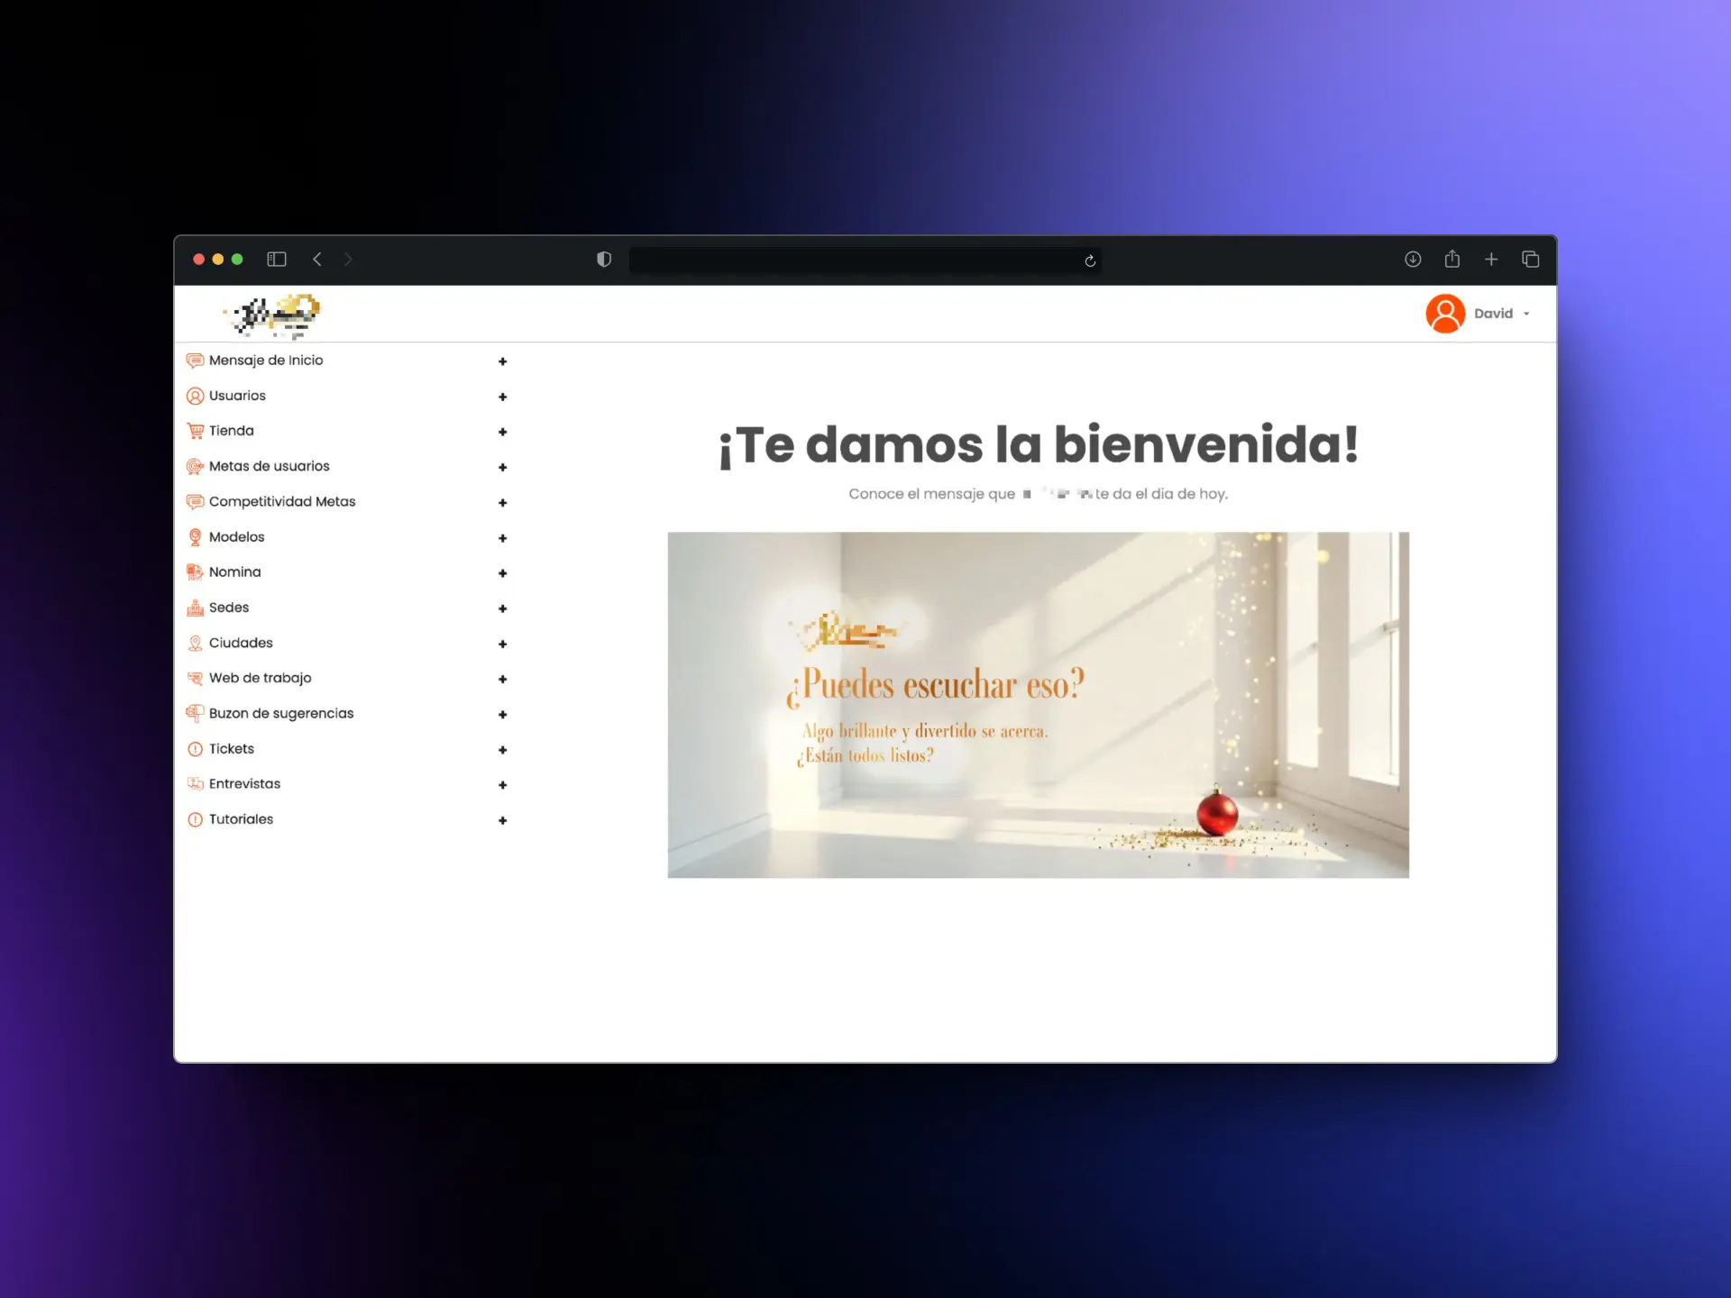The height and width of the screenshot is (1298, 1731).
Task: Click the Modelos sidebar icon
Action: pos(195,537)
